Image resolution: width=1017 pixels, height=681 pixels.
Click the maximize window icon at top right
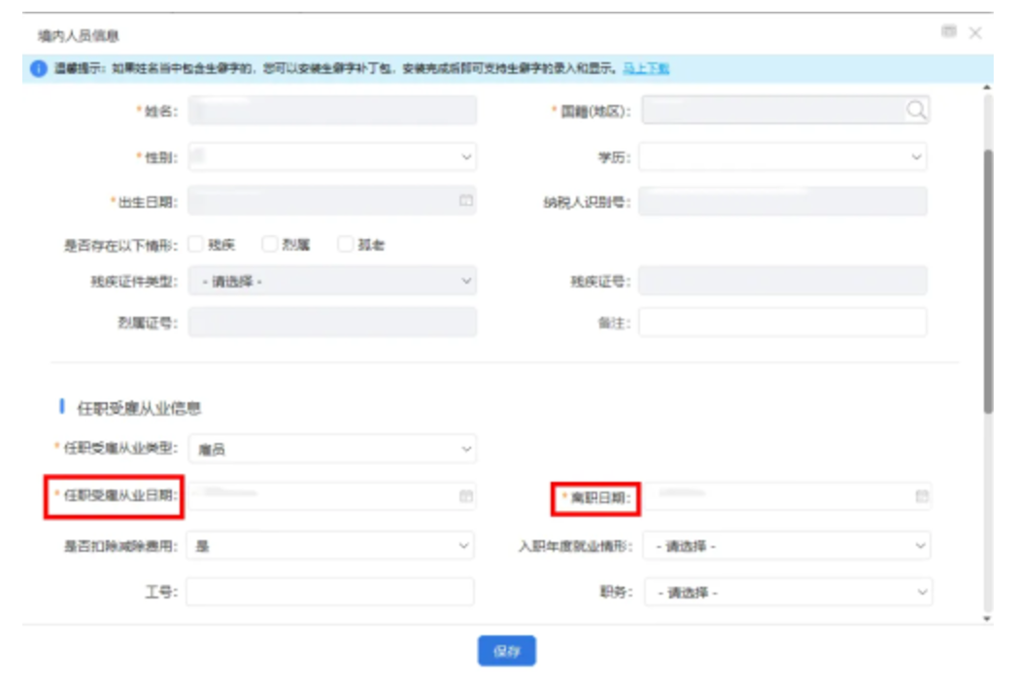coord(949,33)
